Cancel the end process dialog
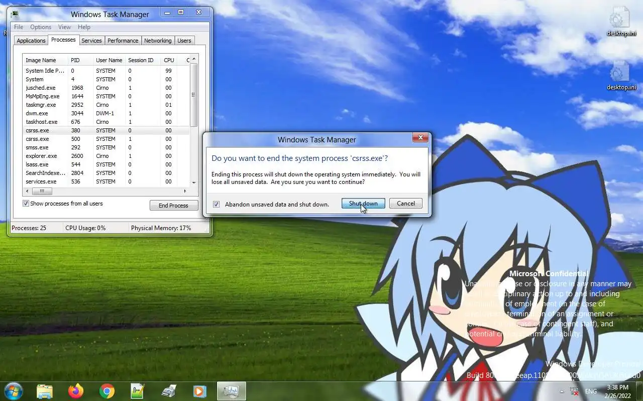The height and width of the screenshot is (401, 643). tap(406, 204)
